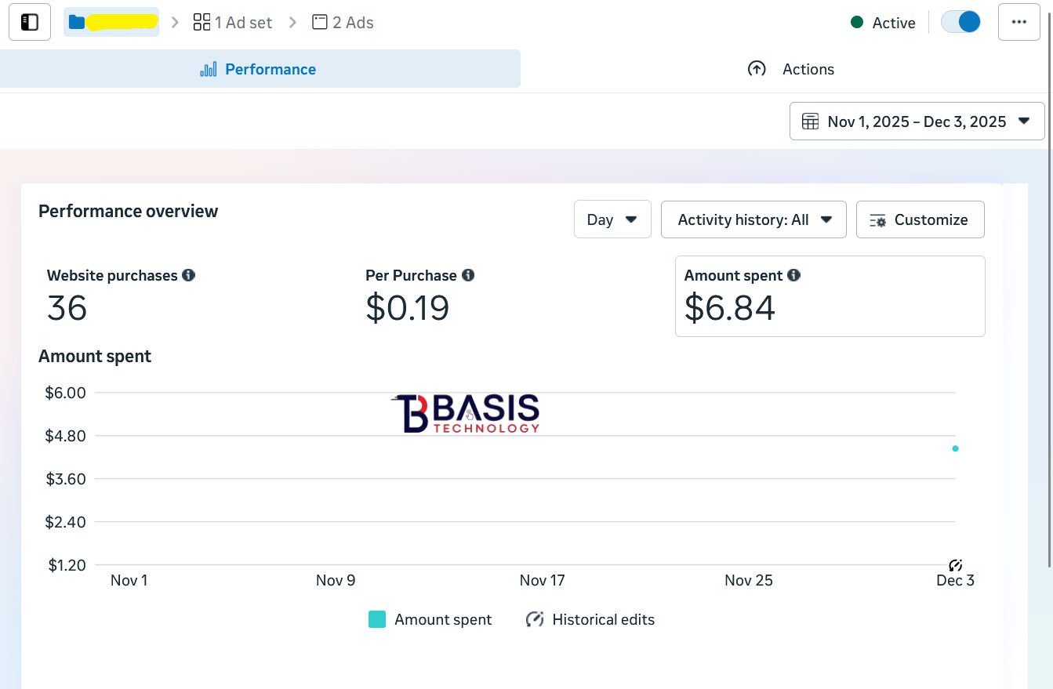The image size is (1053, 689).
Task: Turn off the Active campaign toggle
Action: click(x=961, y=22)
